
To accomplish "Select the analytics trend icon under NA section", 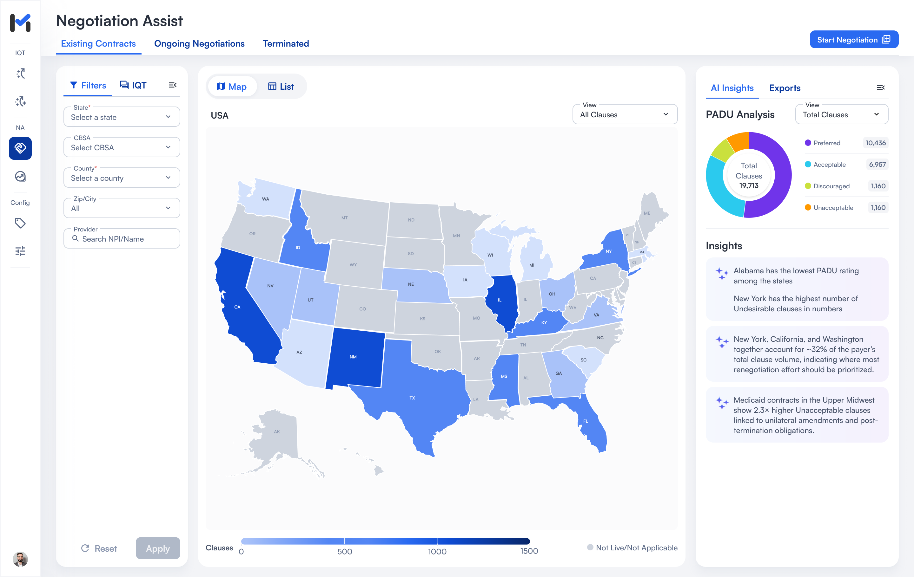I will point(20,176).
